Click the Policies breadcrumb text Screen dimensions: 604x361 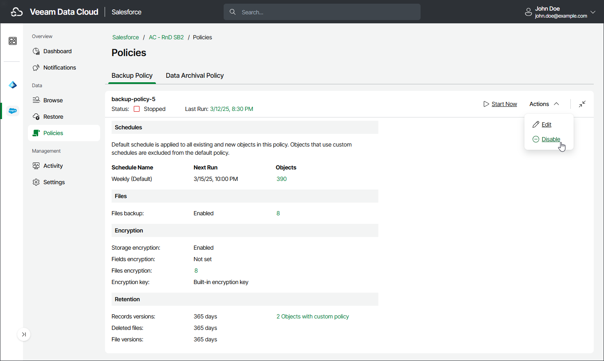click(202, 37)
